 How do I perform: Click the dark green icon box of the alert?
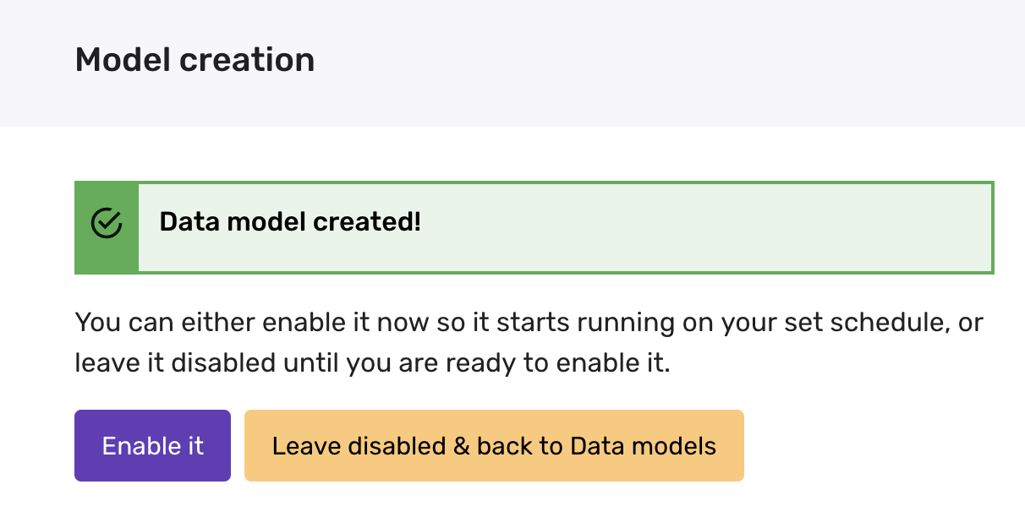point(107,245)
